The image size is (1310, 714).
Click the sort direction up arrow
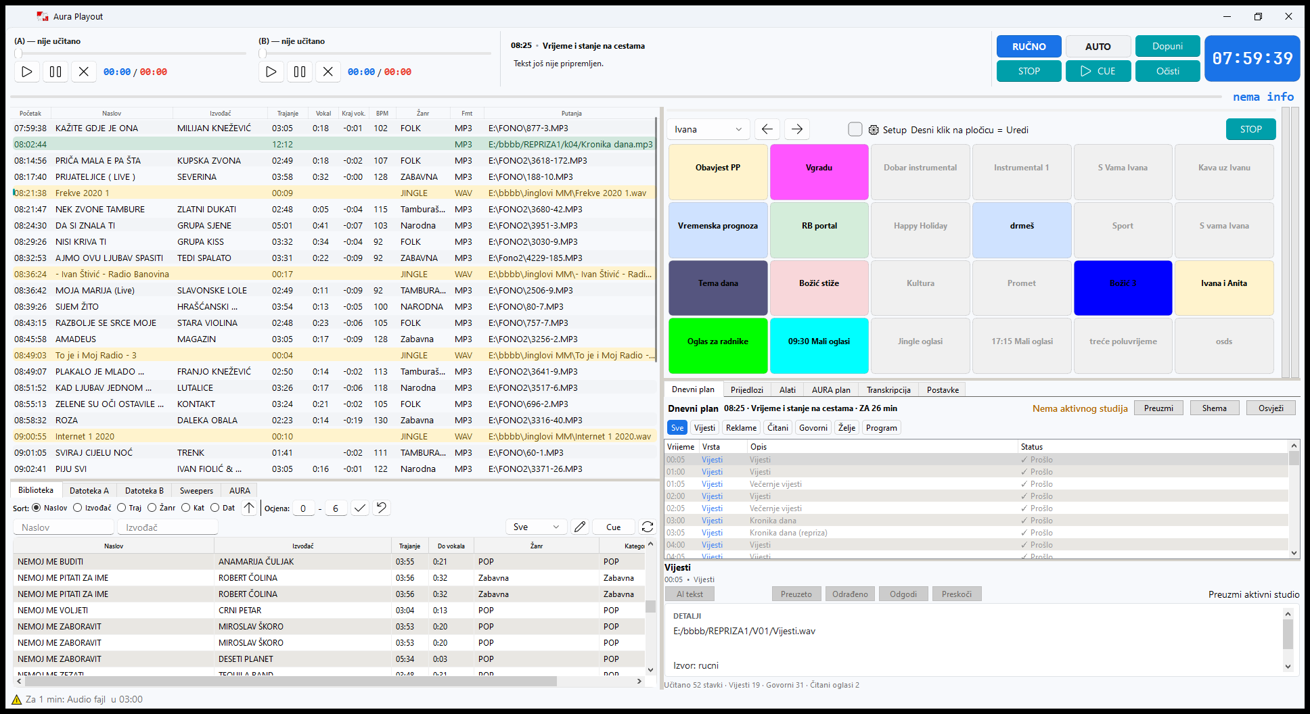pyautogui.click(x=249, y=508)
